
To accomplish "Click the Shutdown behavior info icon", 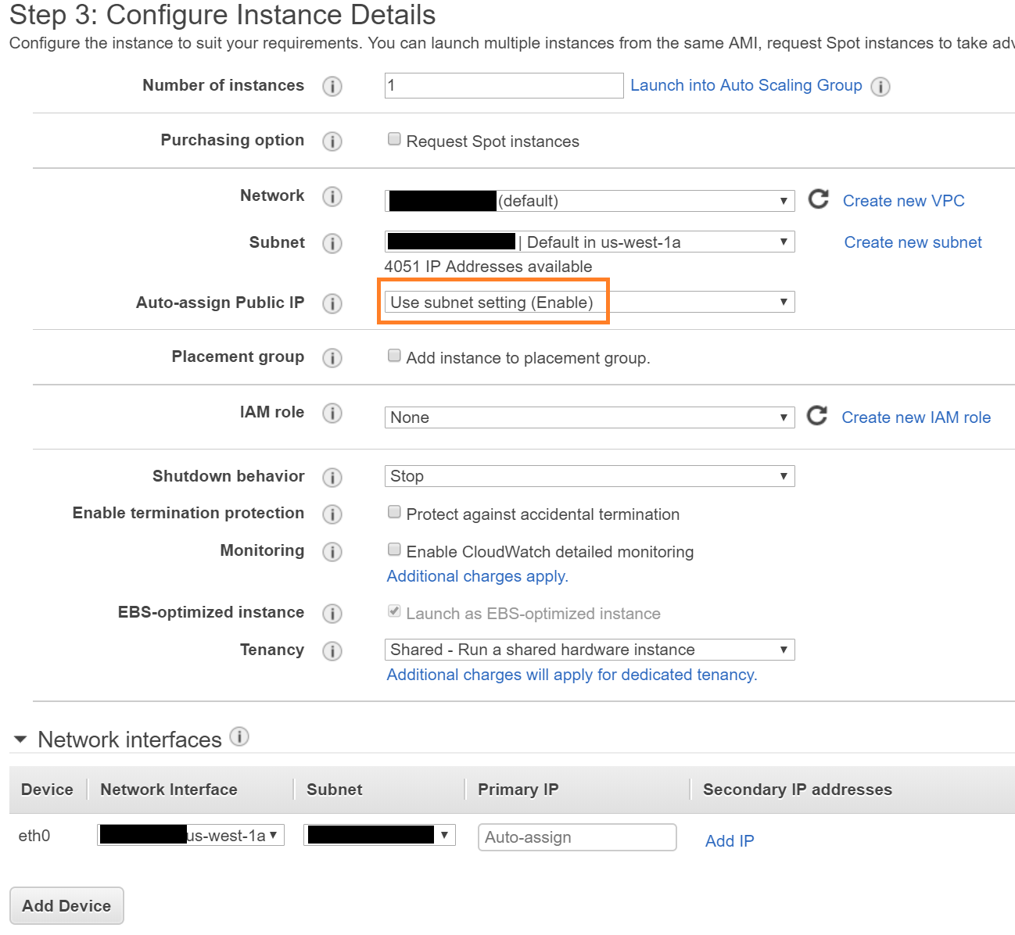I will point(332,478).
